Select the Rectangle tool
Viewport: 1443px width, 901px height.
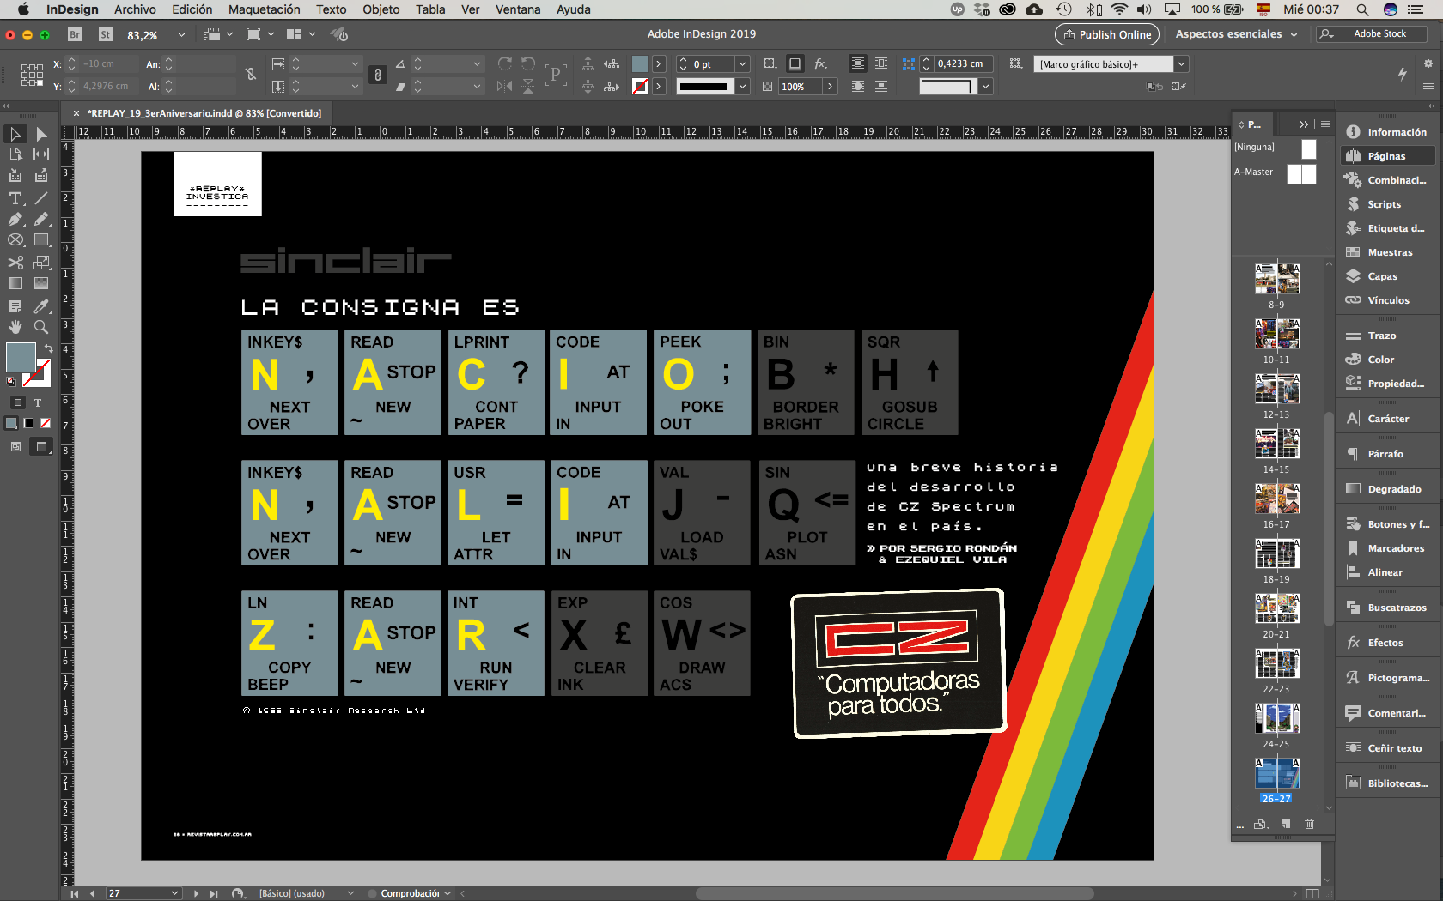(40, 240)
